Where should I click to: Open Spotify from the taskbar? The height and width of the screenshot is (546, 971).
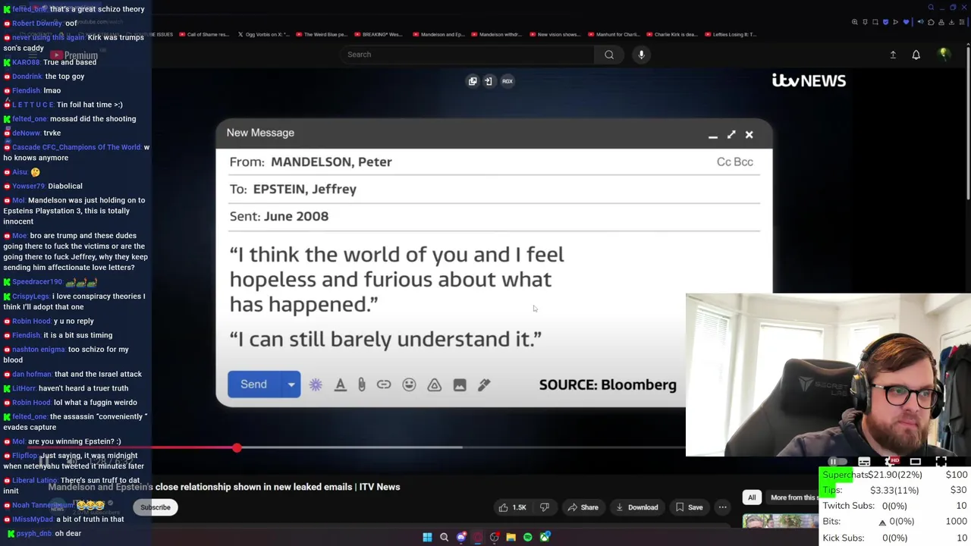[528, 537]
